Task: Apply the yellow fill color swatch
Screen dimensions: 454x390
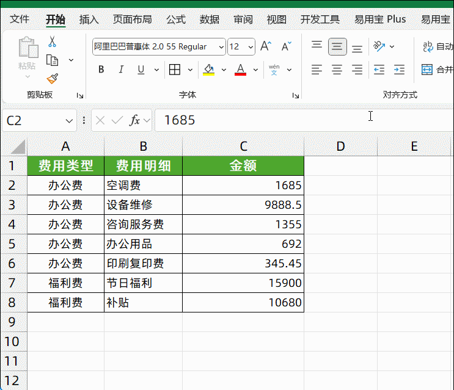Action: (x=209, y=70)
